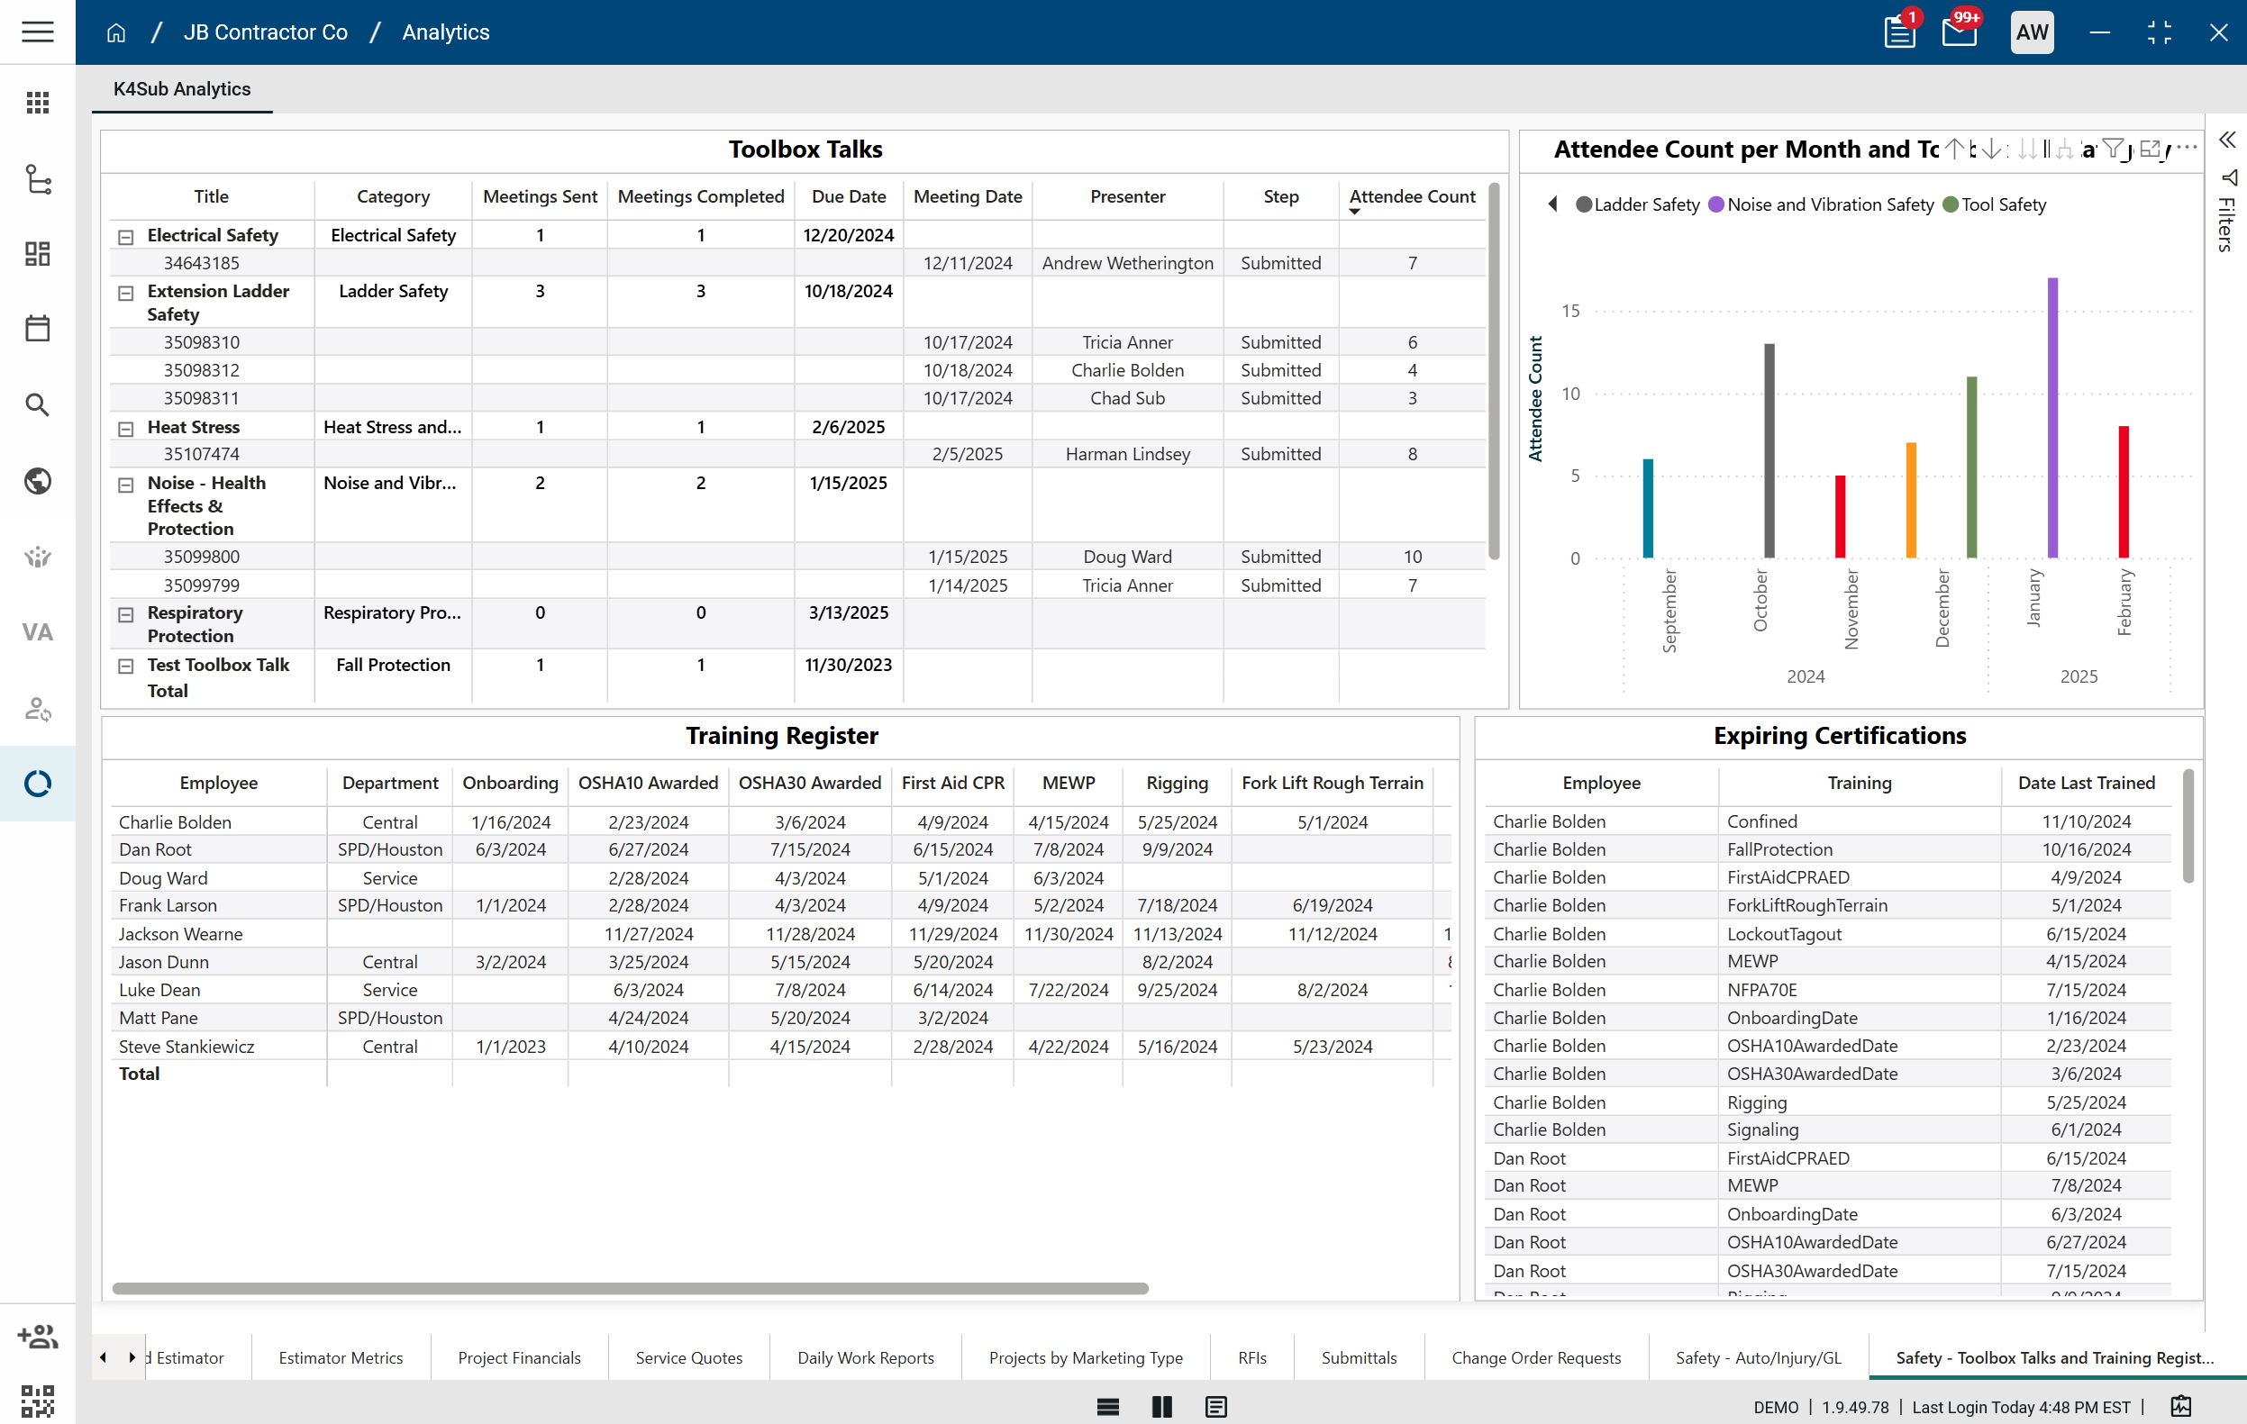Click the home icon in breadcrumb

[x=115, y=32]
